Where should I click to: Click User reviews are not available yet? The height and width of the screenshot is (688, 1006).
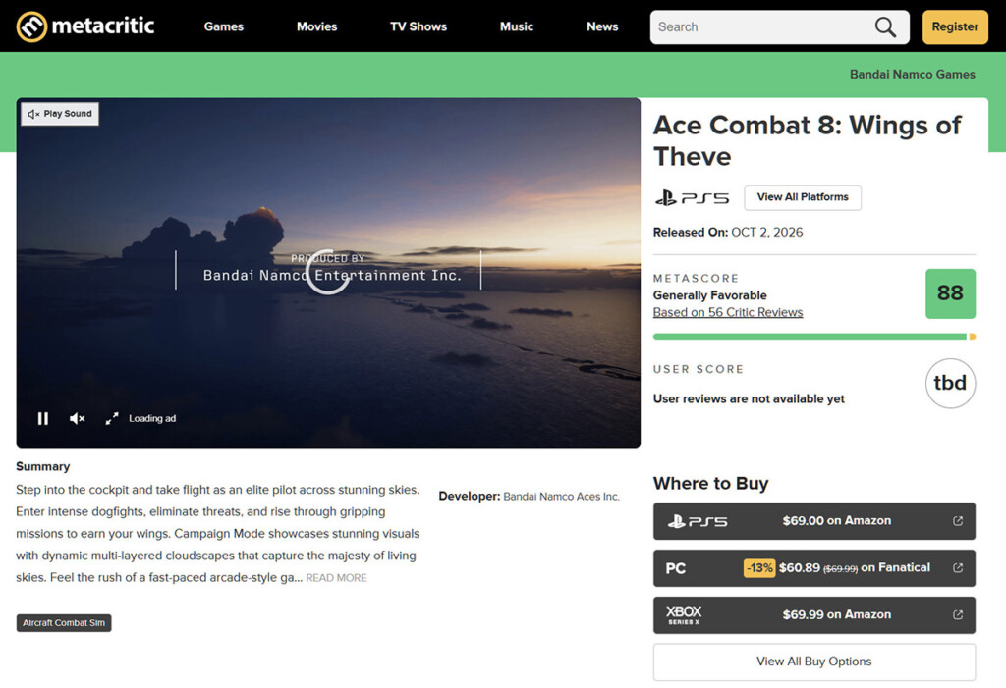(749, 398)
